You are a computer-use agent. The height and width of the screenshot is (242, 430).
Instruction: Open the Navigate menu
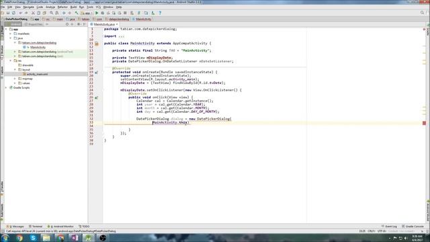pyautogui.click(x=28, y=7)
